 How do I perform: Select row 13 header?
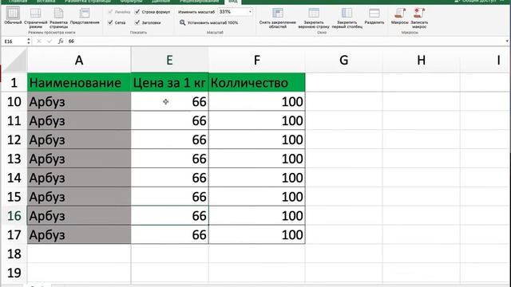click(14, 159)
